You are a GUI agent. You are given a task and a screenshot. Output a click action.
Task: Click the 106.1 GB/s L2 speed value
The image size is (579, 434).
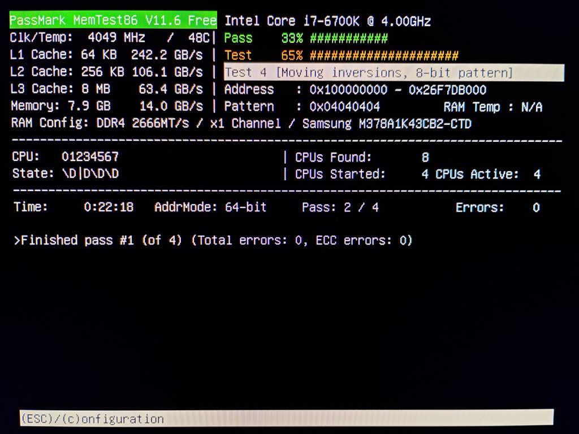tap(167, 72)
